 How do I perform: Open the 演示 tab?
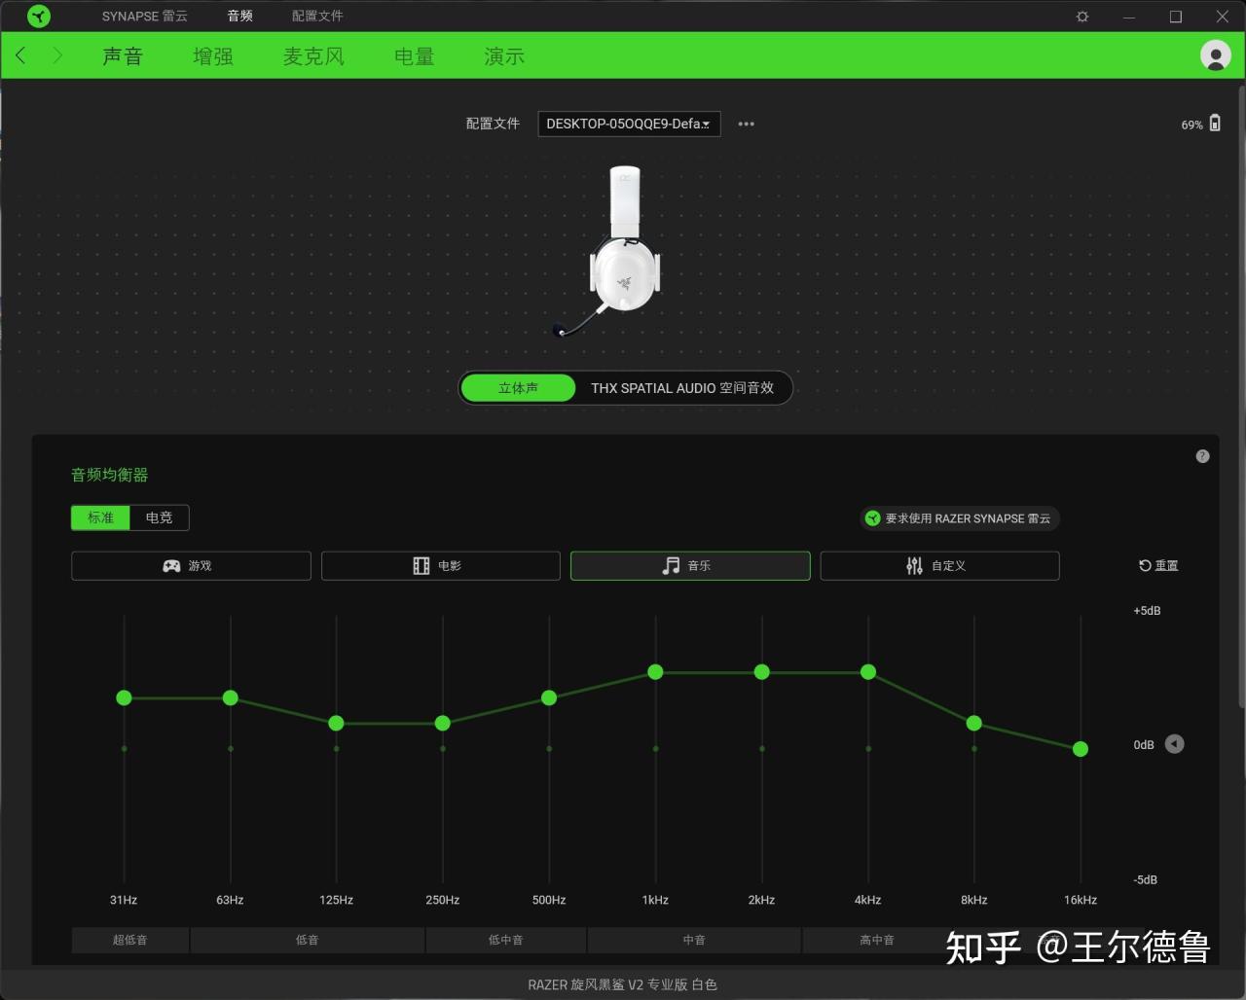(x=504, y=56)
